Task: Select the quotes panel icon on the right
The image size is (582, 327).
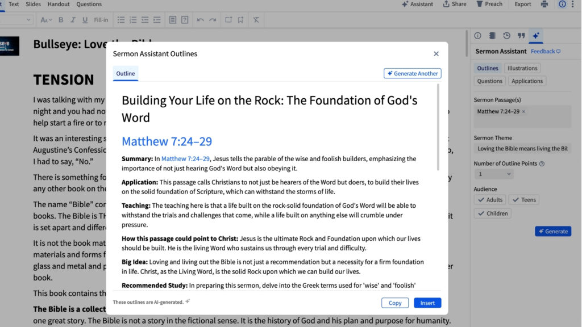Action: click(521, 36)
